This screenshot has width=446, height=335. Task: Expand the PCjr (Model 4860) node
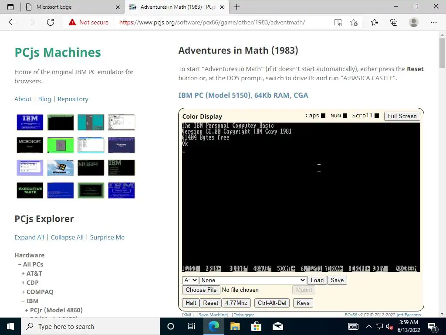coord(54,310)
